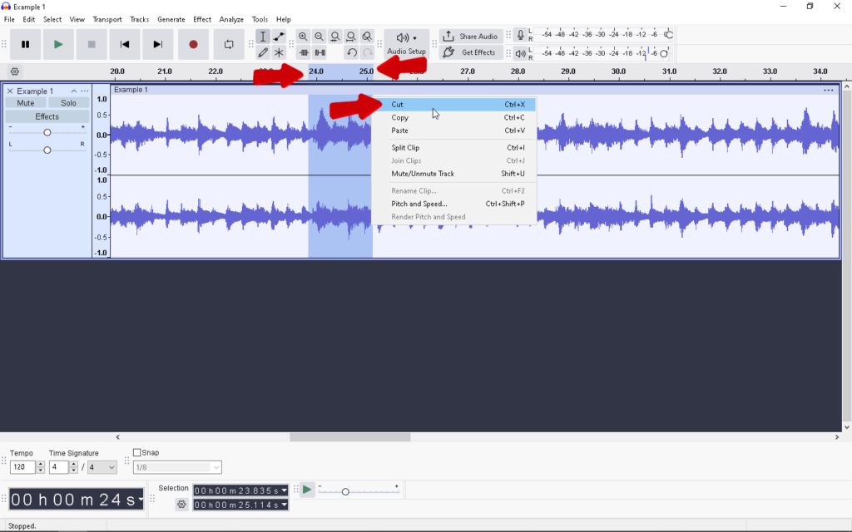Click the Trim audio outside selection icon
This screenshot has height=532, width=852.
coord(304,52)
